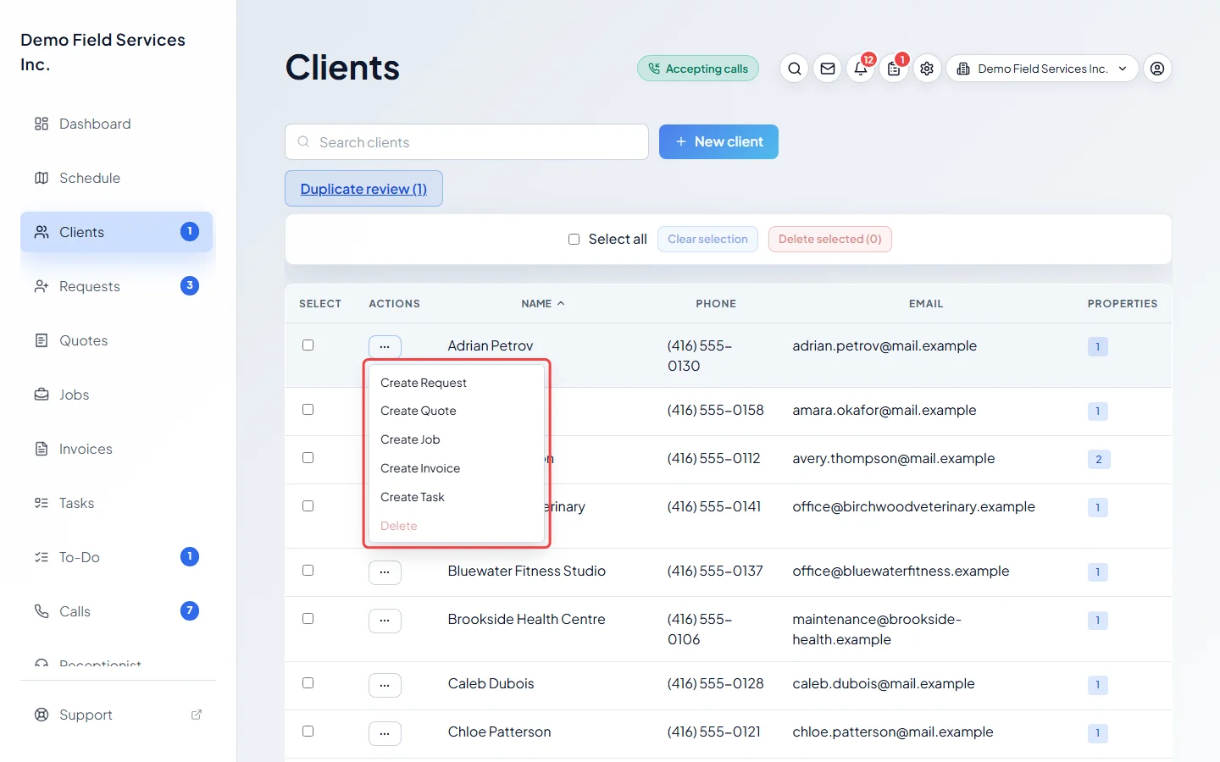Screen dimensions: 1220x762
Task: Click Delete selected (0) button
Action: tap(830, 240)
